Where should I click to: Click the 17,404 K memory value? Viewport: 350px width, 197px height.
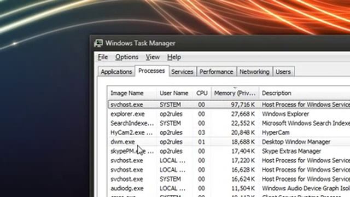click(x=243, y=151)
